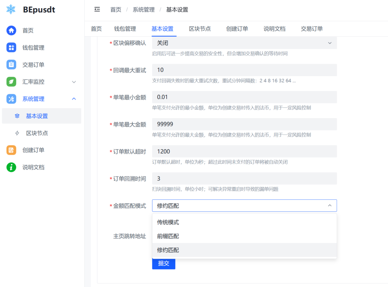Viewport: 388px width, 287px height.
Task: Click the 区块偏移确认 field label
Action: (130, 43)
